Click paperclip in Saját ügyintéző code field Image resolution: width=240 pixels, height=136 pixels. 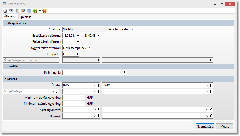tap(98, 110)
